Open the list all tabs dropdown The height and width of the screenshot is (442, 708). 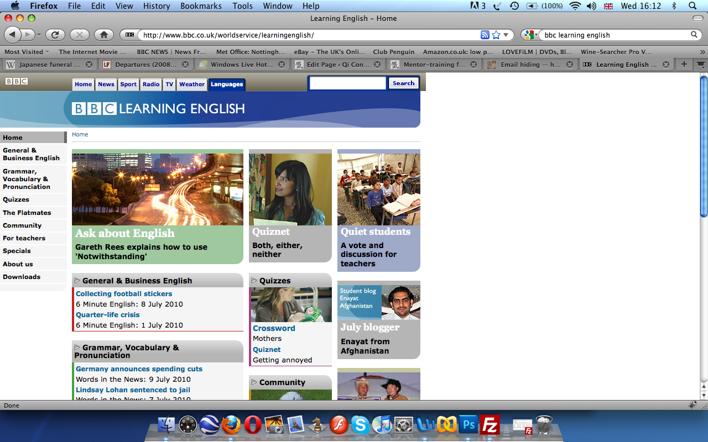coord(701,64)
